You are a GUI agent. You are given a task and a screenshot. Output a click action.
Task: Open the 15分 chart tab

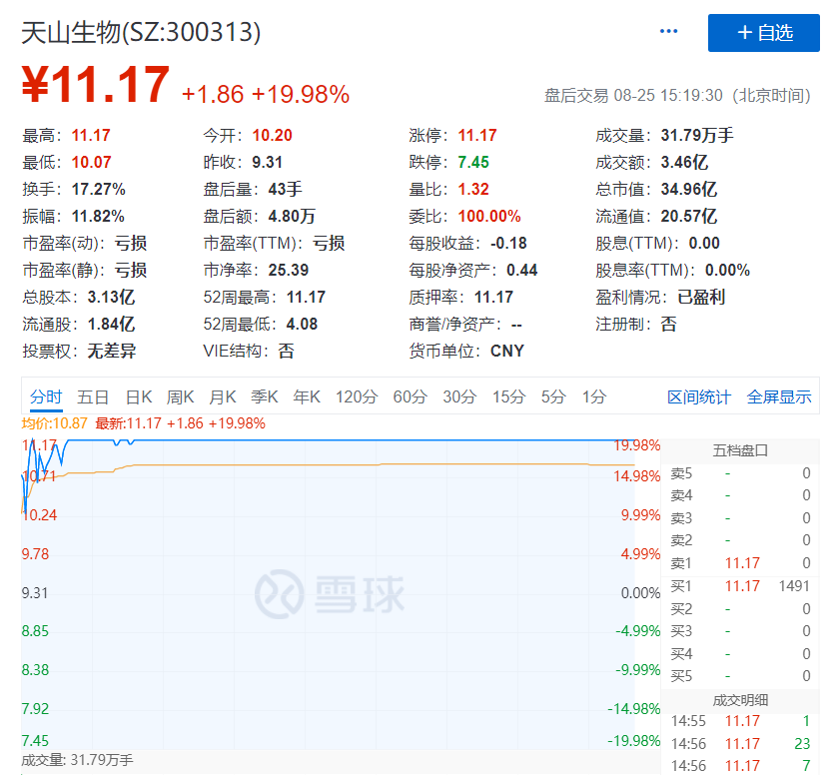508,396
